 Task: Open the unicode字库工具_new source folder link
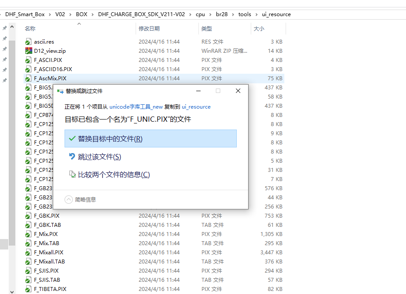click(x=136, y=107)
